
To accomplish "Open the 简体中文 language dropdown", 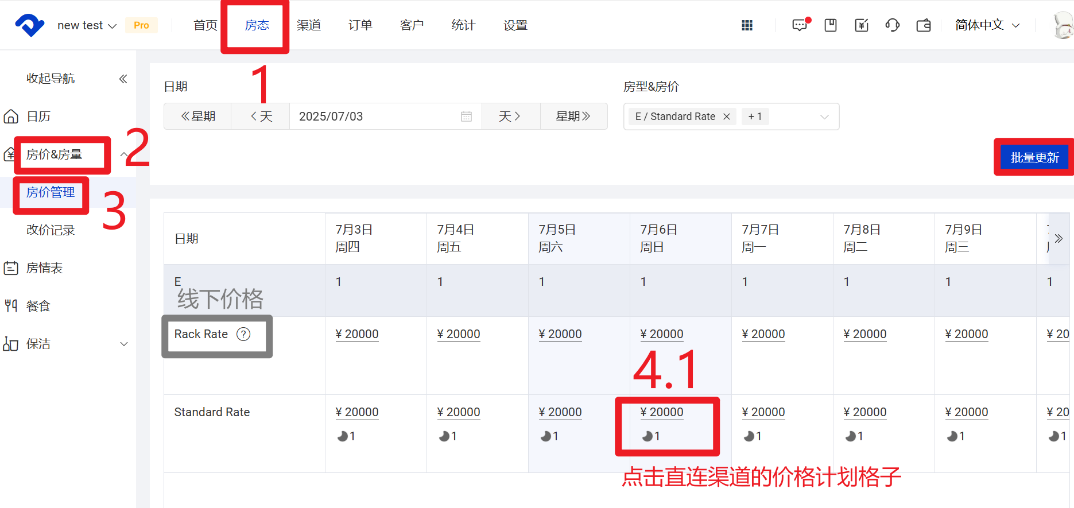I will coord(987,25).
